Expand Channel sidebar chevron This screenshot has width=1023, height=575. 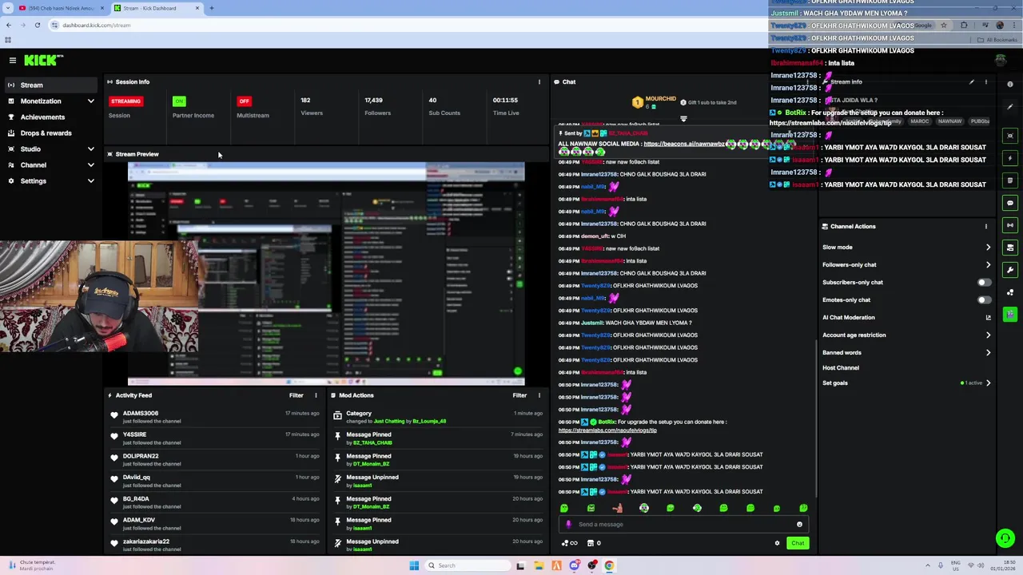(90, 165)
